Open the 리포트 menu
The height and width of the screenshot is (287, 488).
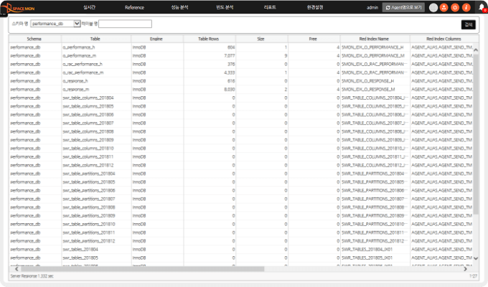tap(270, 7)
